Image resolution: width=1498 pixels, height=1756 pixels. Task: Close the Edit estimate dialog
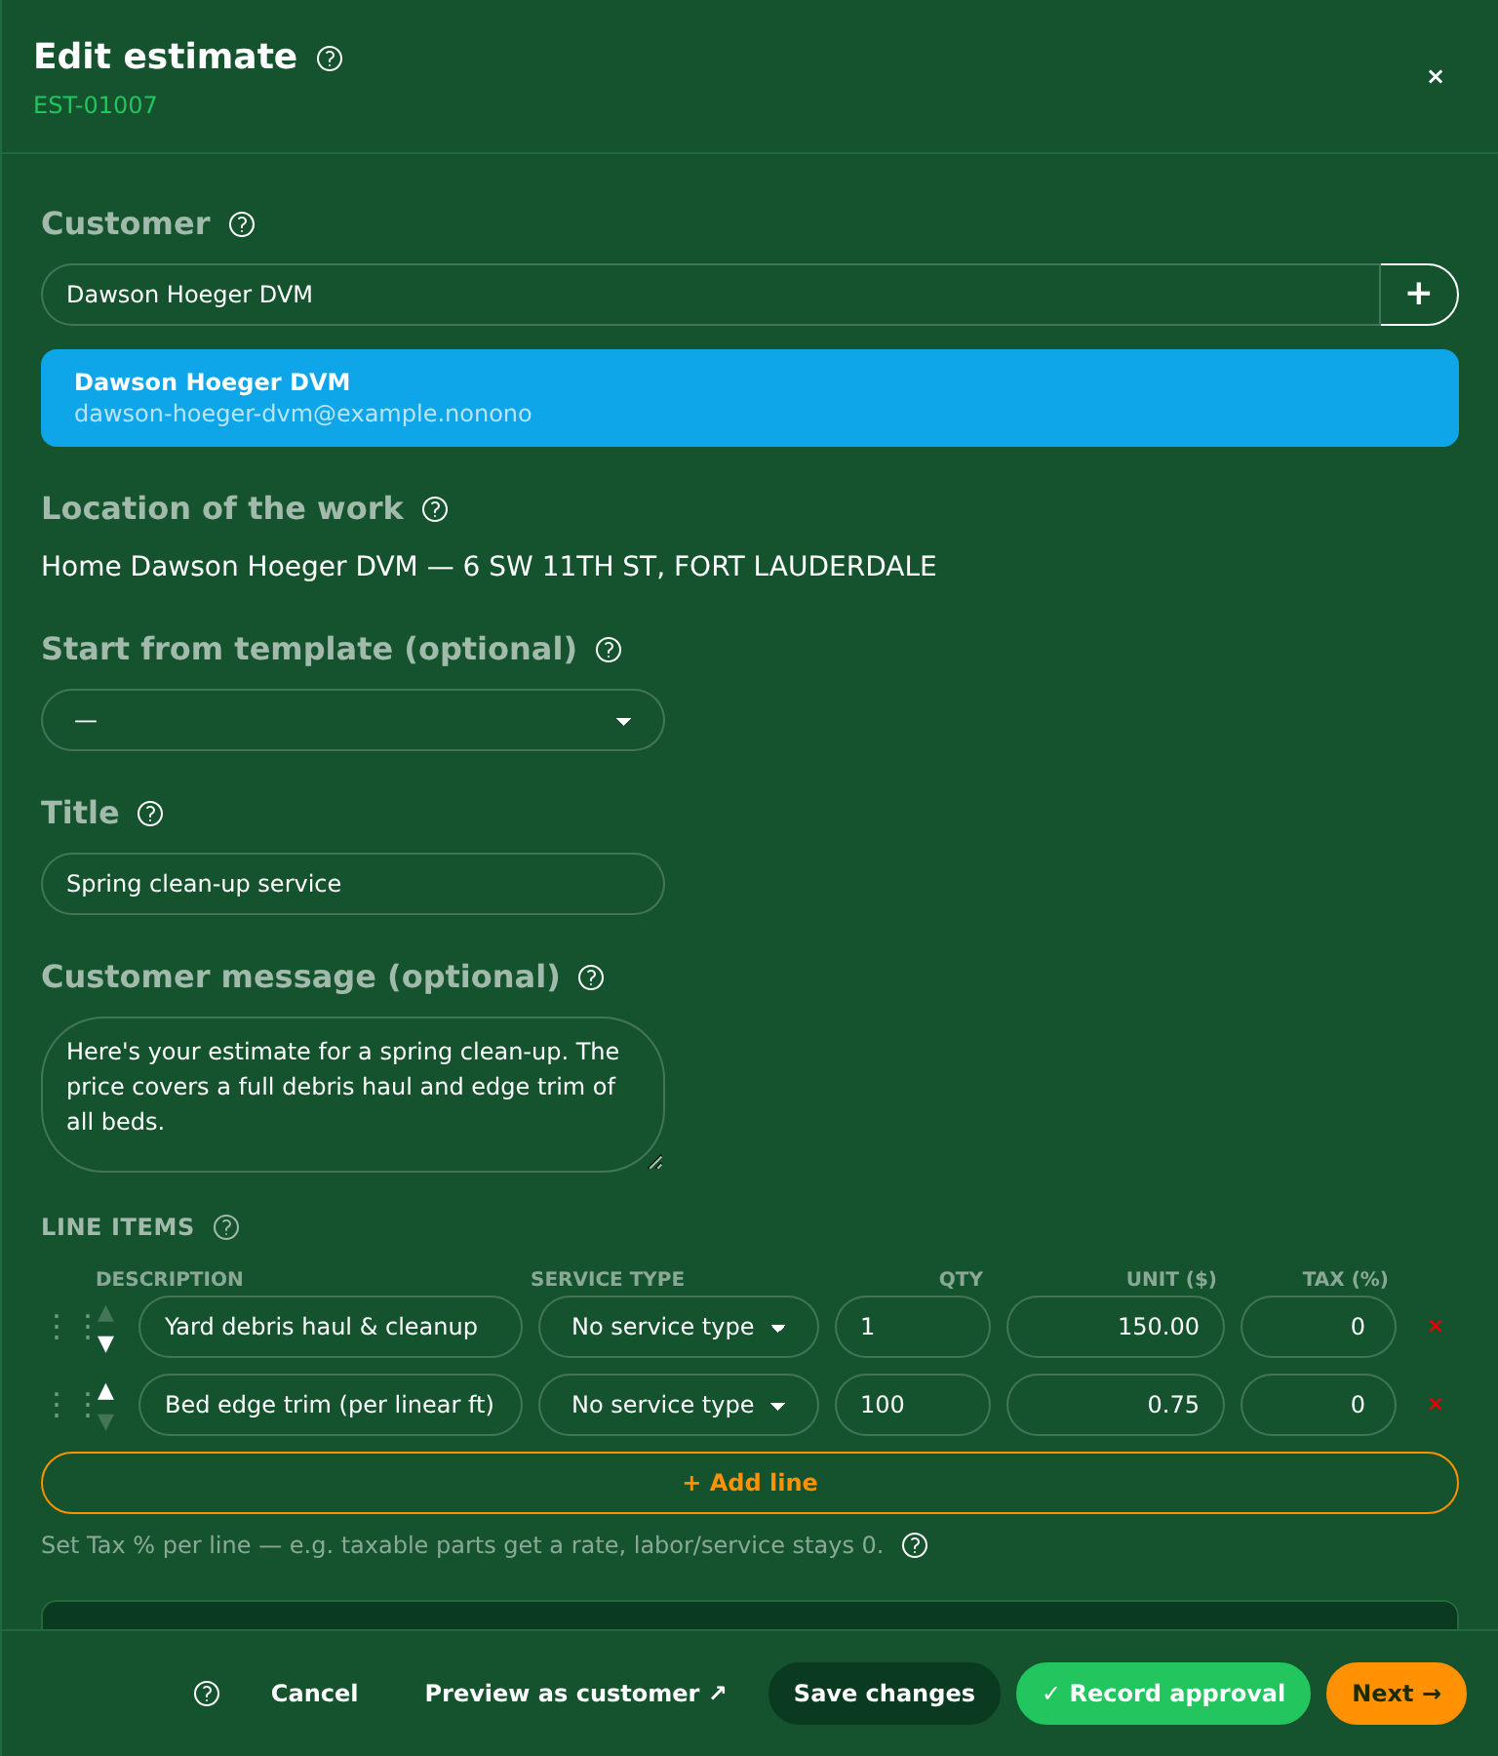click(x=1435, y=76)
